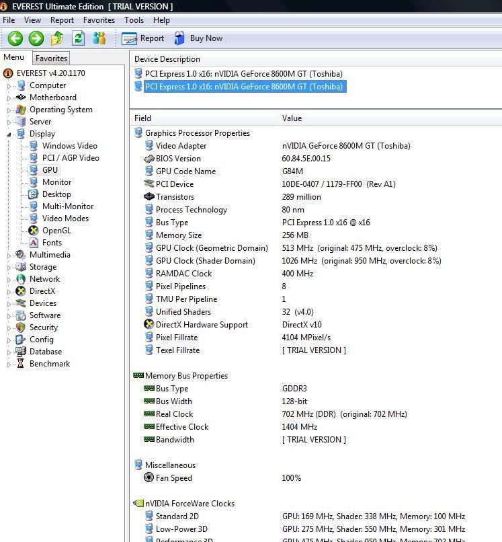Image resolution: width=502 pixels, height=542 pixels.
Task: Click the Fonts icon in the tree
Action: (33, 243)
